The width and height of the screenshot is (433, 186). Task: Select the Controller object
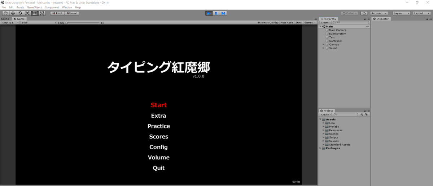click(336, 41)
